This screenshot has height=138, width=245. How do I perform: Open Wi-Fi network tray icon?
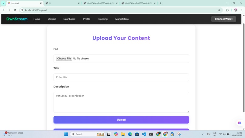coord(220,134)
